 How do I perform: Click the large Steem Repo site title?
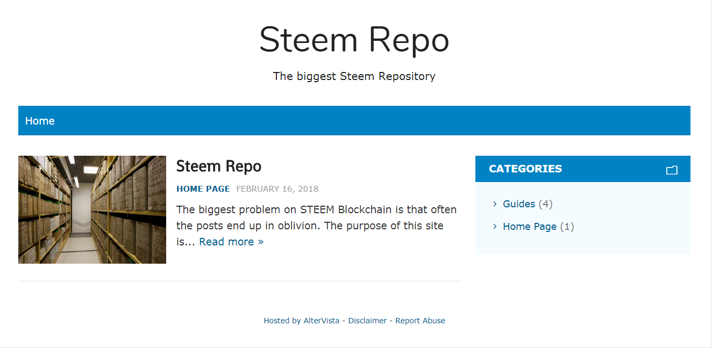[354, 40]
